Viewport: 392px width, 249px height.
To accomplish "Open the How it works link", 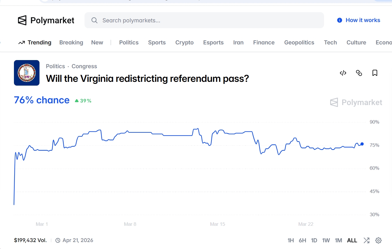I will (363, 20).
